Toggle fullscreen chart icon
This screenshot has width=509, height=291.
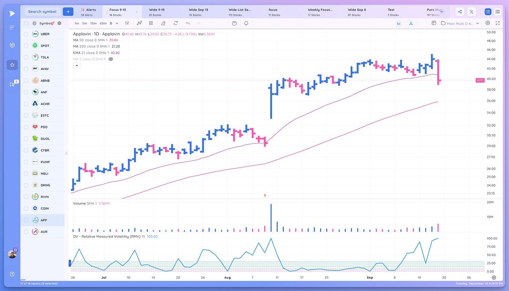pyautogui.click(x=498, y=23)
